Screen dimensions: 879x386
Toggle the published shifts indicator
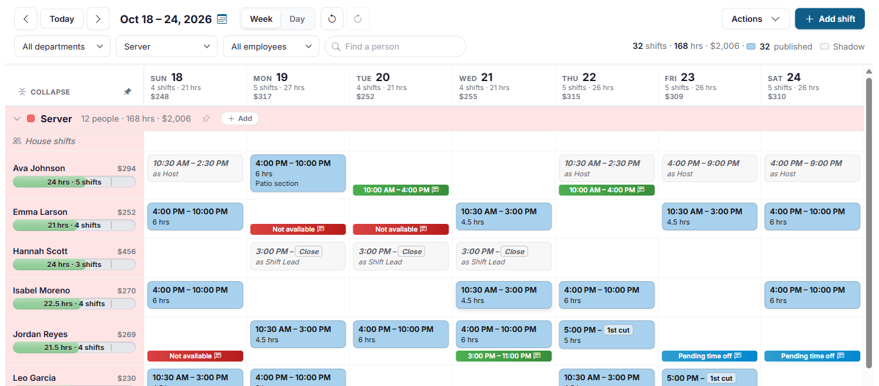(751, 46)
